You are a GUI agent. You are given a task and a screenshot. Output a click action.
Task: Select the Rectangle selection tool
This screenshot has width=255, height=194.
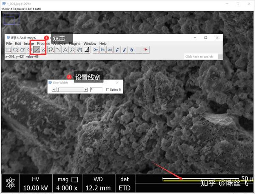click(x=8, y=50)
